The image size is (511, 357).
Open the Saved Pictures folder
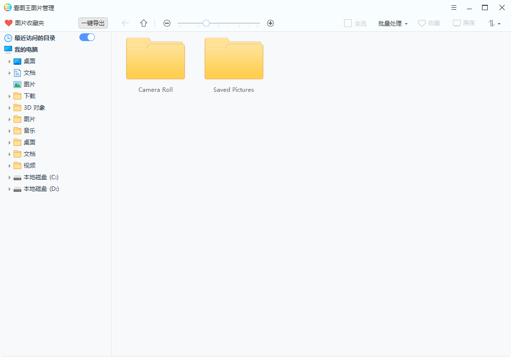coord(234,58)
